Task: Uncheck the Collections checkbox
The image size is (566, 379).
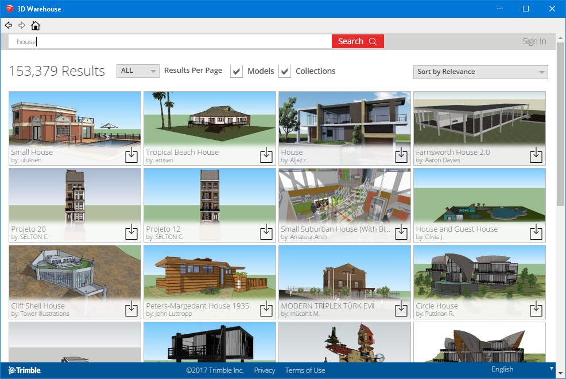Action: 285,71
